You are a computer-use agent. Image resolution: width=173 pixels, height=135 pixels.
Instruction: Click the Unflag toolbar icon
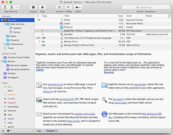point(68,7)
